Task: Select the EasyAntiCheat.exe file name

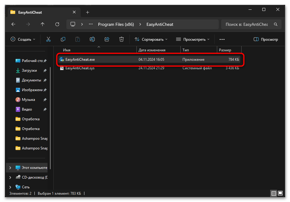Action: coord(80,60)
